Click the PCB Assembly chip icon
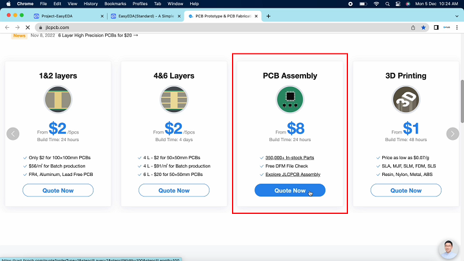The image size is (464, 261). (x=290, y=99)
